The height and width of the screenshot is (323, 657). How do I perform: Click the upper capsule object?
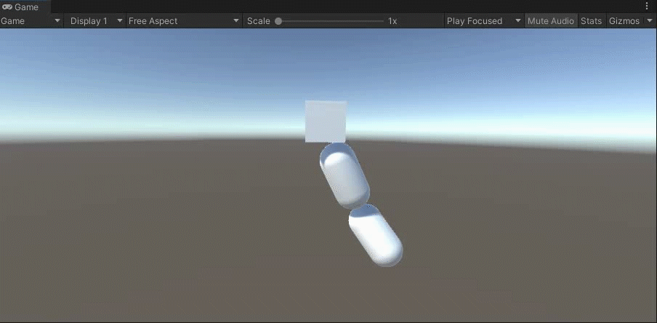coord(344,175)
